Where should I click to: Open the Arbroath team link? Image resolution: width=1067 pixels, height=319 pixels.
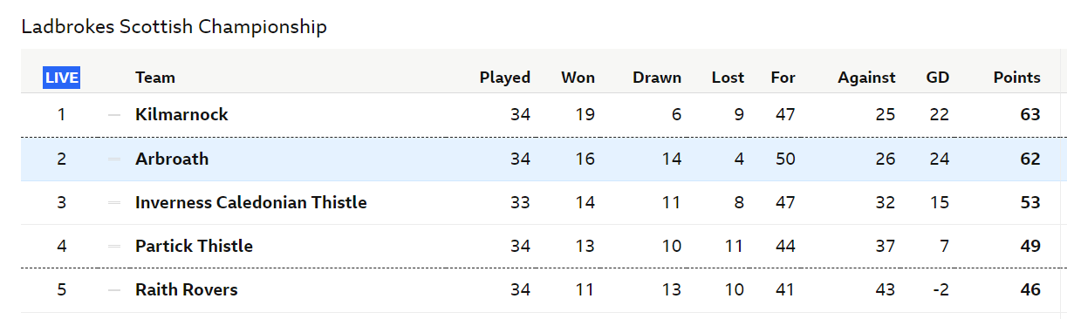(172, 159)
